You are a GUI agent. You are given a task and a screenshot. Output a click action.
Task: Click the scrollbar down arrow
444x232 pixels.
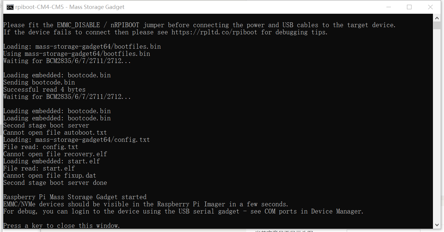(x=437, y=225)
